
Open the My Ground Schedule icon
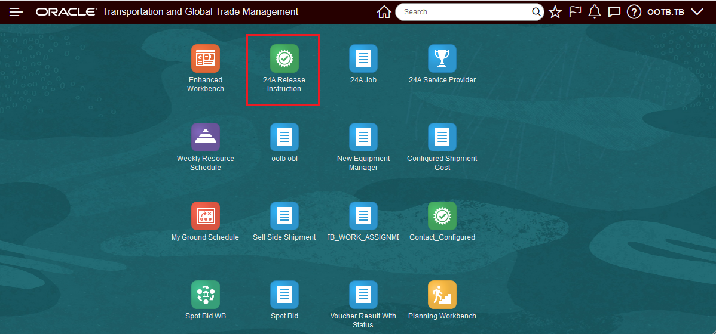206,216
